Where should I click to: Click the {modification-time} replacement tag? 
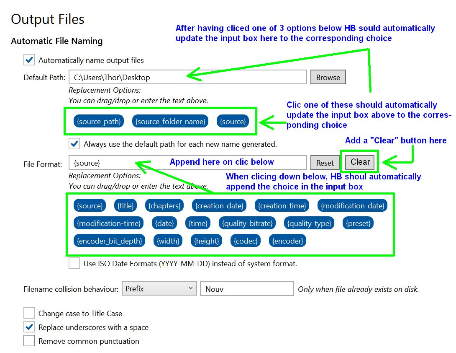pyautogui.click(x=109, y=223)
